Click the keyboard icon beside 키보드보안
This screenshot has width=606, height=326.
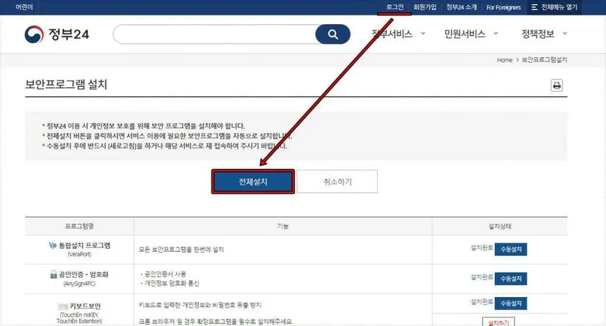pos(63,307)
